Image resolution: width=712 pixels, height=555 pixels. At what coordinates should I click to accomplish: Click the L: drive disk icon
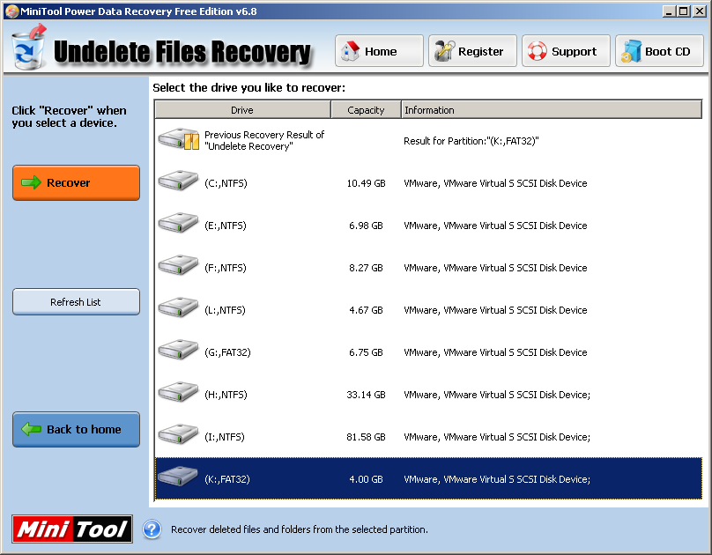pos(178,307)
